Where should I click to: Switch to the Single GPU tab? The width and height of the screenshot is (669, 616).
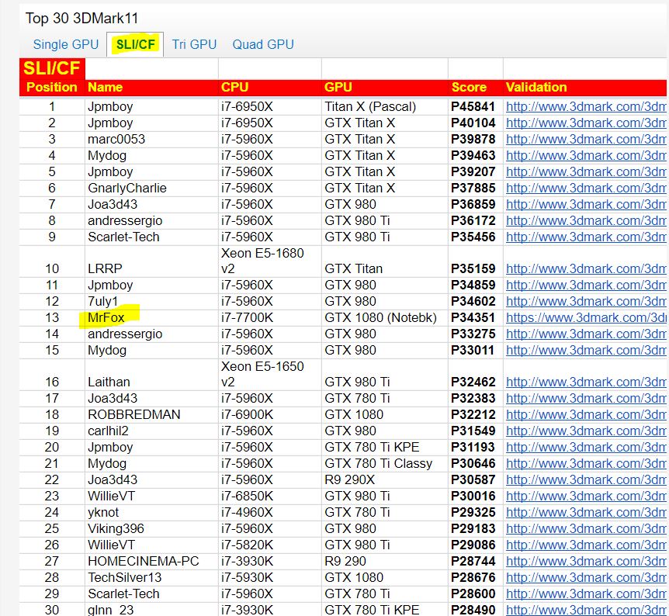click(x=66, y=44)
